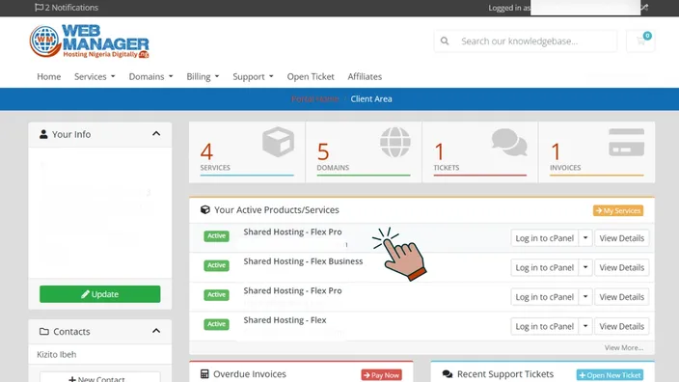This screenshot has height=382, width=679.
Task: Click View More link
Action: coord(624,348)
